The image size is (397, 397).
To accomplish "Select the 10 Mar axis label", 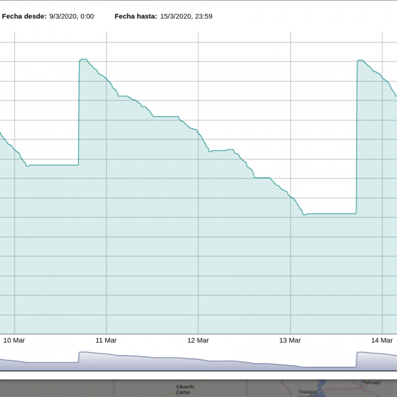I will 14,340.
